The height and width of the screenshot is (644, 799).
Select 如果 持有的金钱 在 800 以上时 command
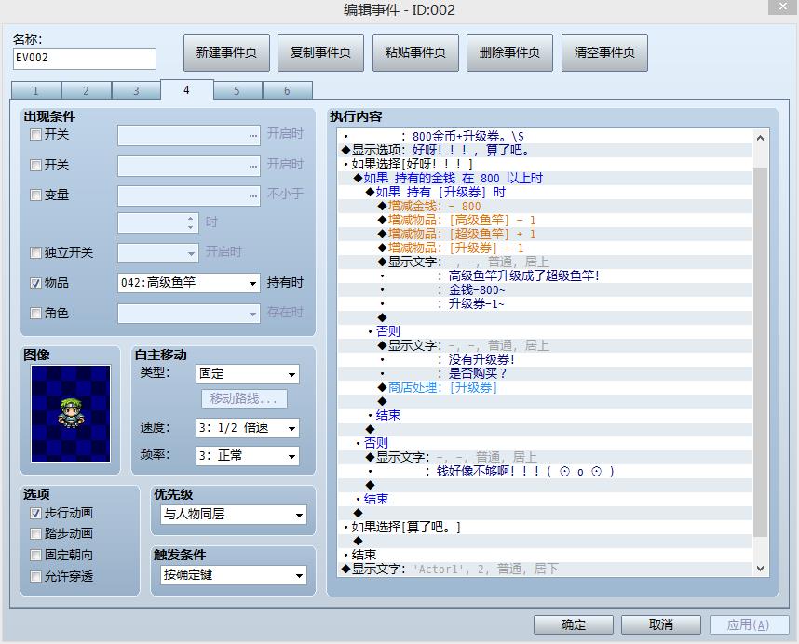pyautogui.click(x=545, y=178)
